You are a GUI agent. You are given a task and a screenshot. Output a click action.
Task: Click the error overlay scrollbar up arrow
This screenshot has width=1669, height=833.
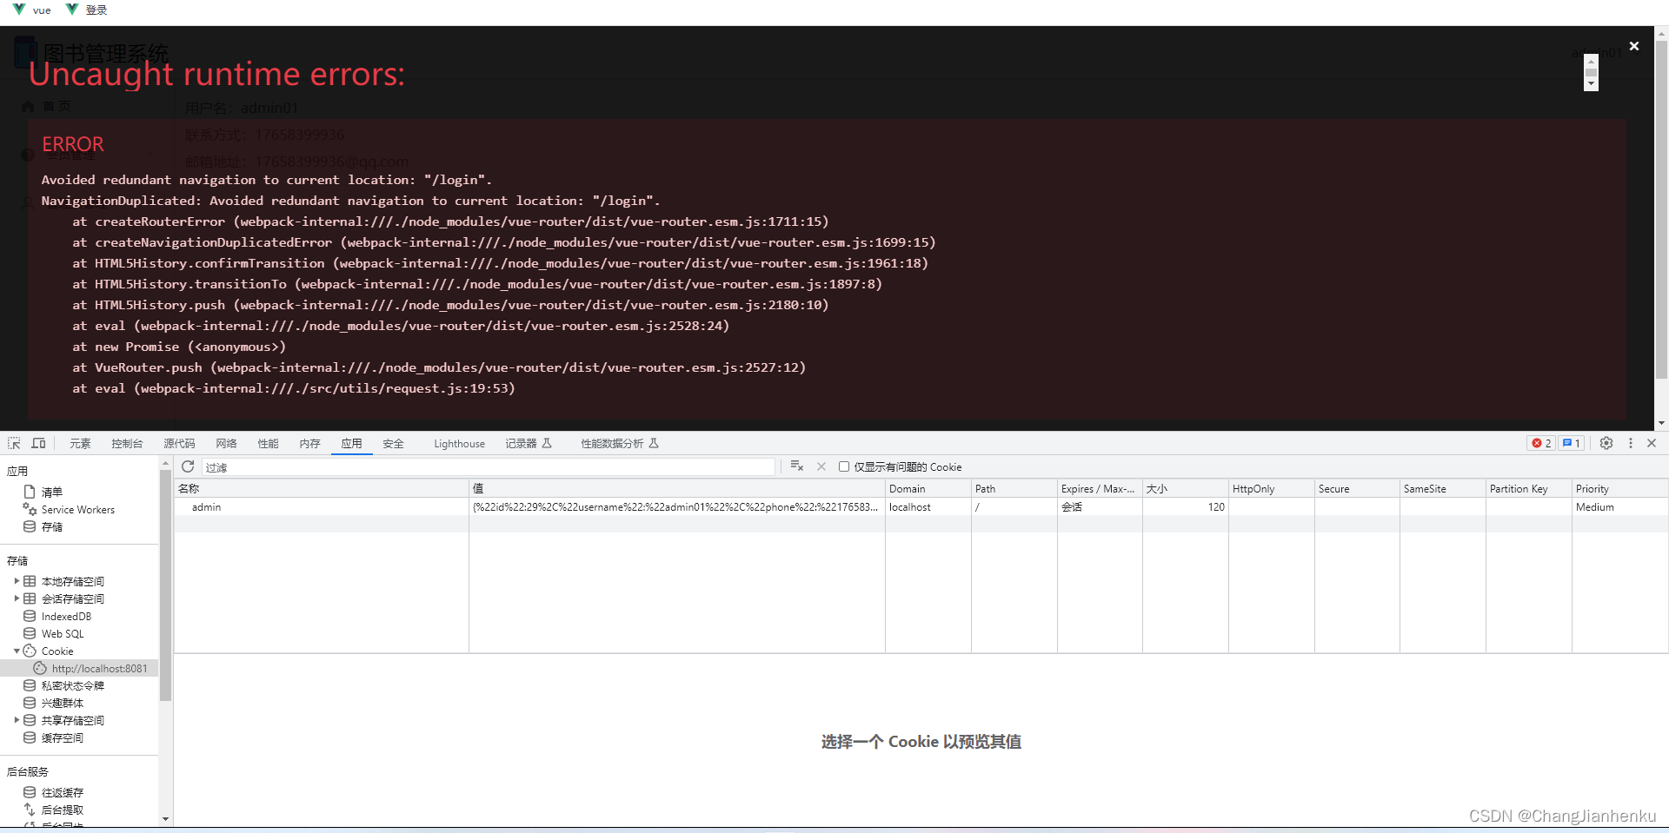(1591, 60)
